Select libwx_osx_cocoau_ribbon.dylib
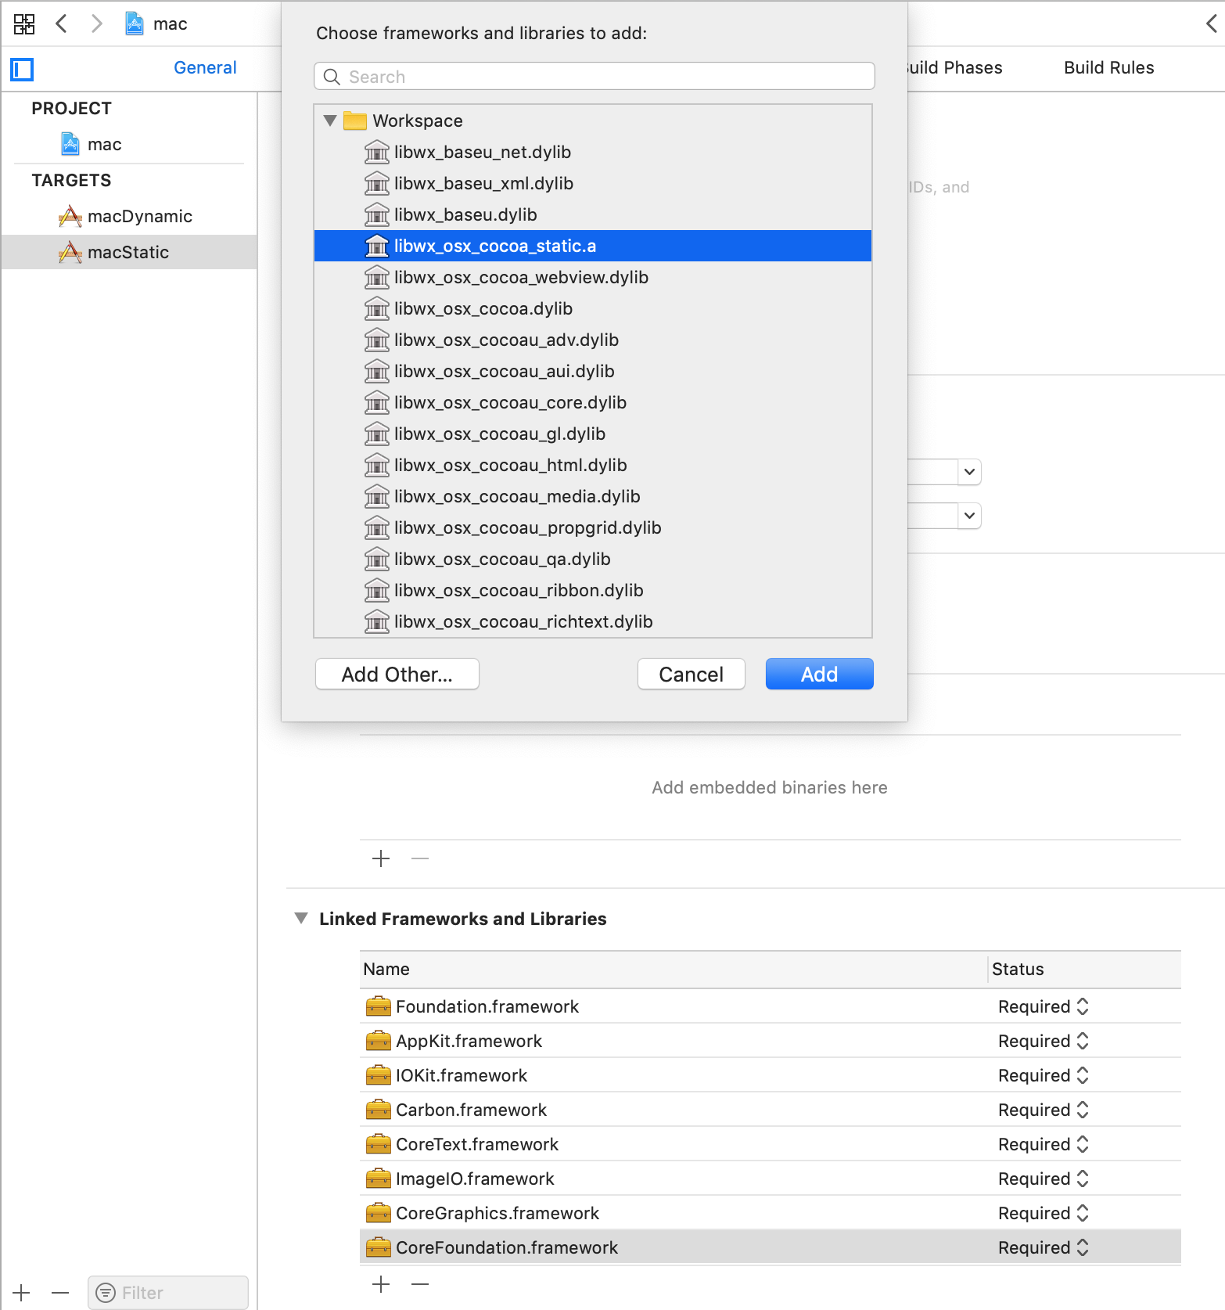The image size is (1225, 1310). (x=593, y=590)
